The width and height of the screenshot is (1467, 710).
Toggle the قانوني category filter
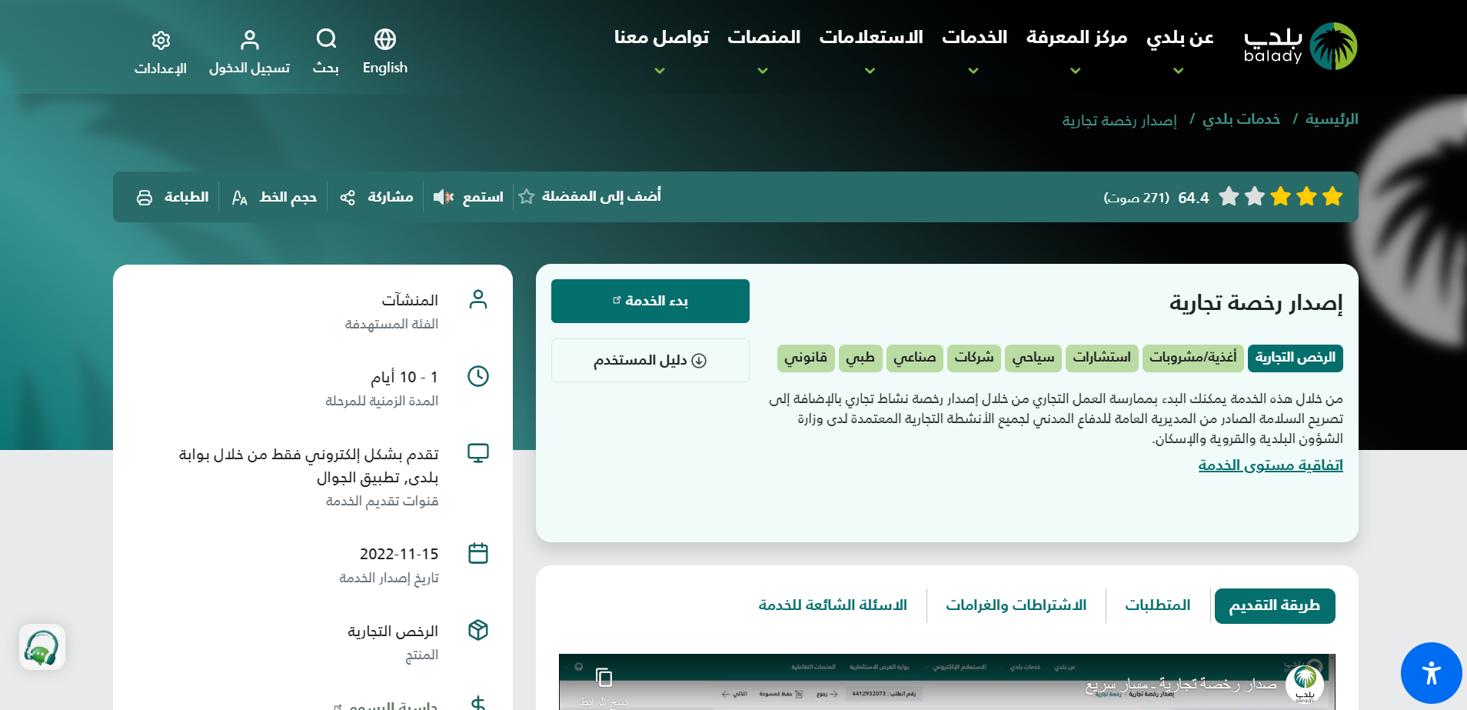[x=806, y=358]
